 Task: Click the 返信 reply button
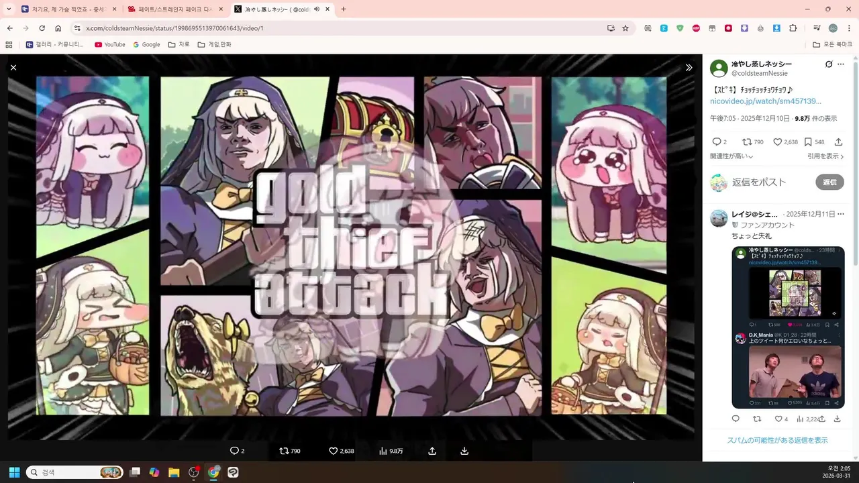click(829, 182)
